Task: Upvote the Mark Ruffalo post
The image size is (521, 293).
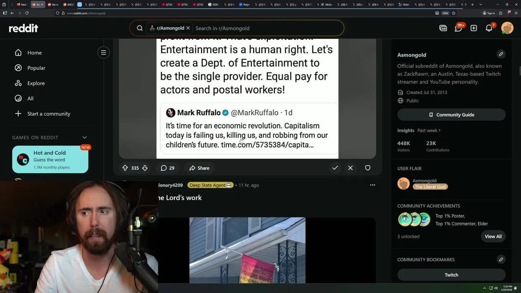Action: [125, 168]
